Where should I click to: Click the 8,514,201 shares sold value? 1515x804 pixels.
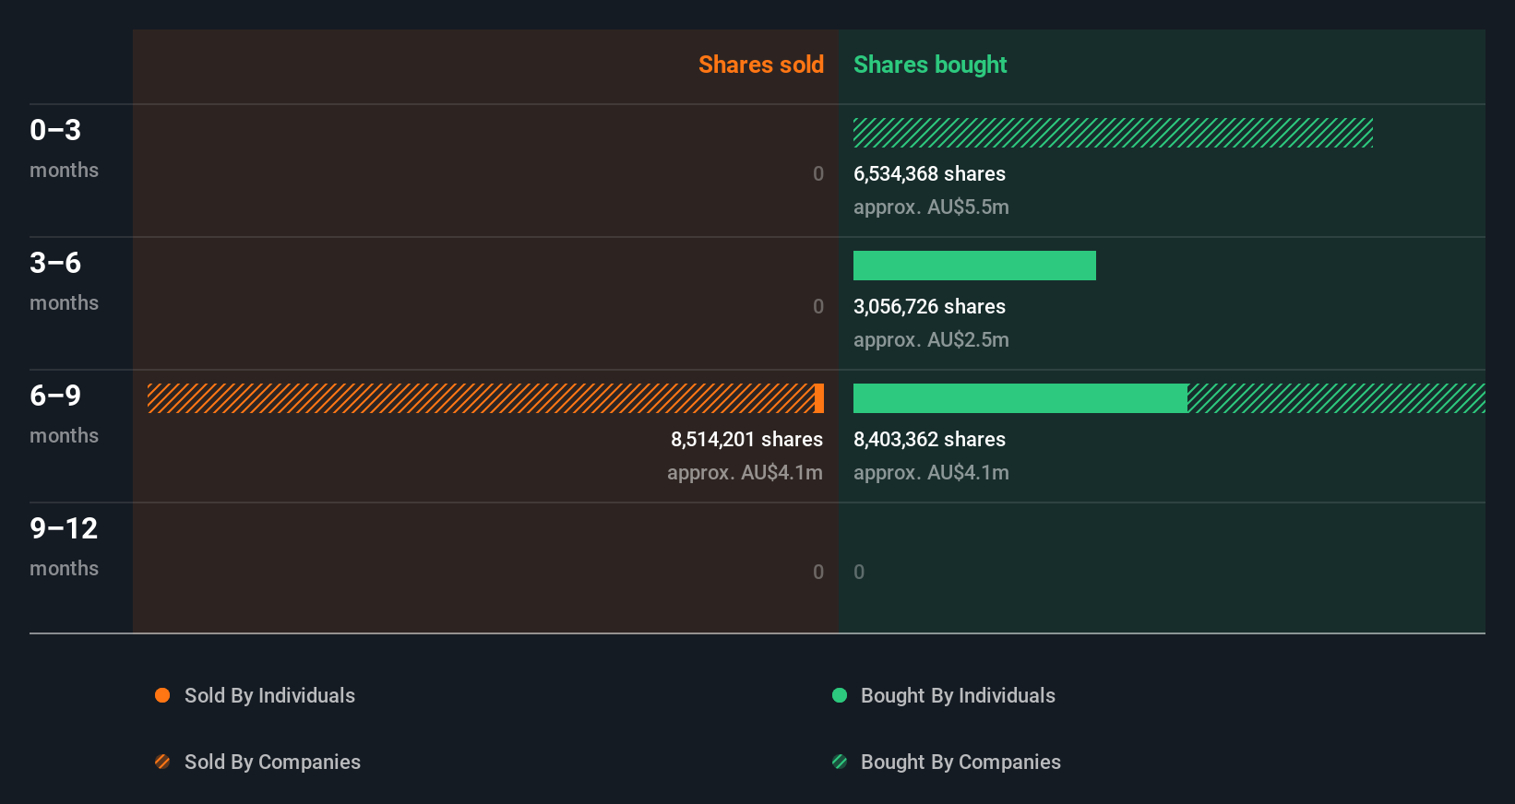(746, 439)
